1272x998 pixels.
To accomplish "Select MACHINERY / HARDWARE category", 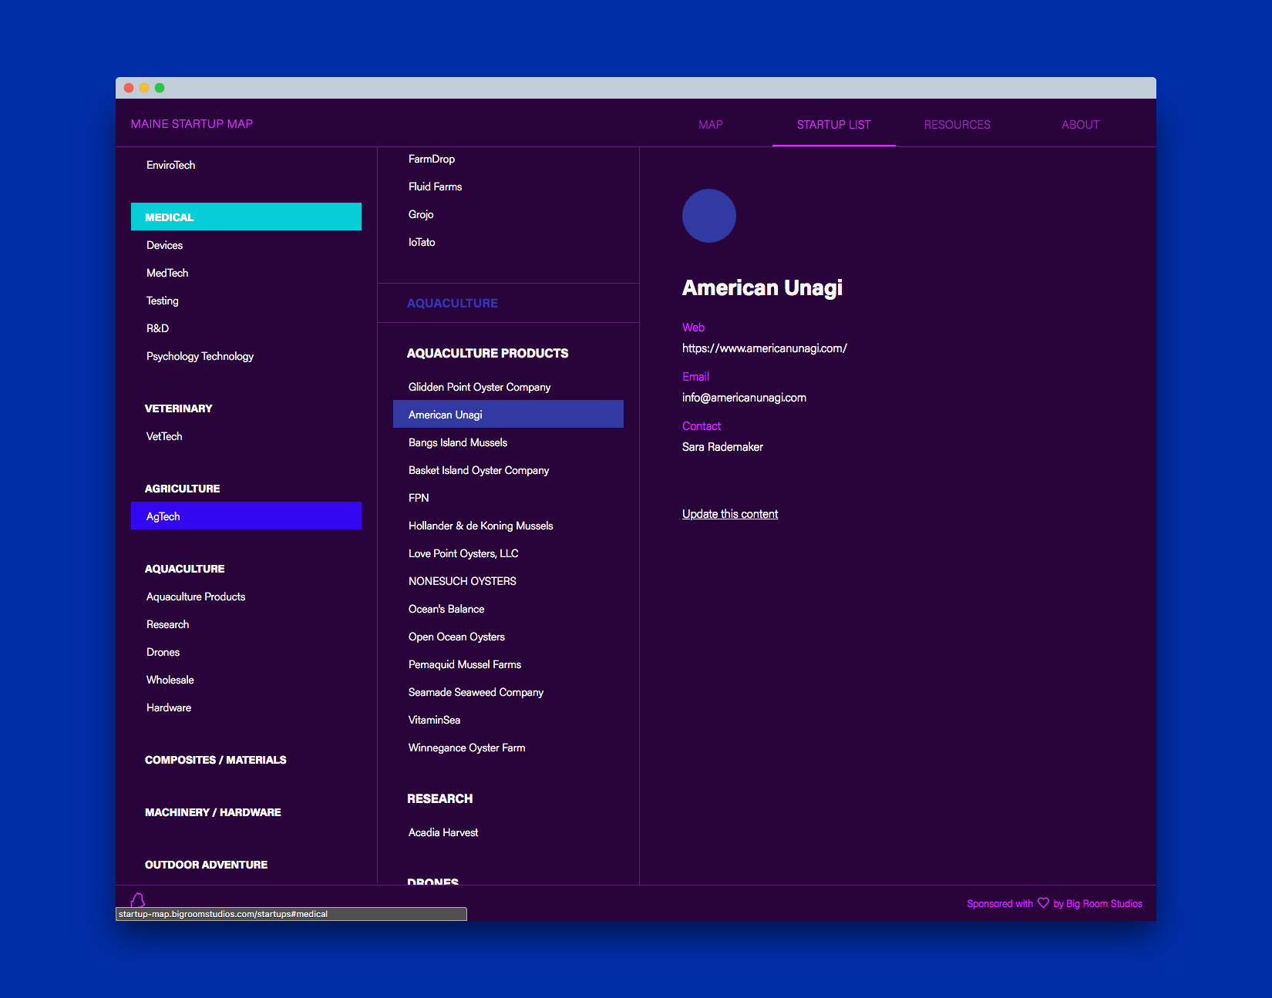I will (213, 812).
